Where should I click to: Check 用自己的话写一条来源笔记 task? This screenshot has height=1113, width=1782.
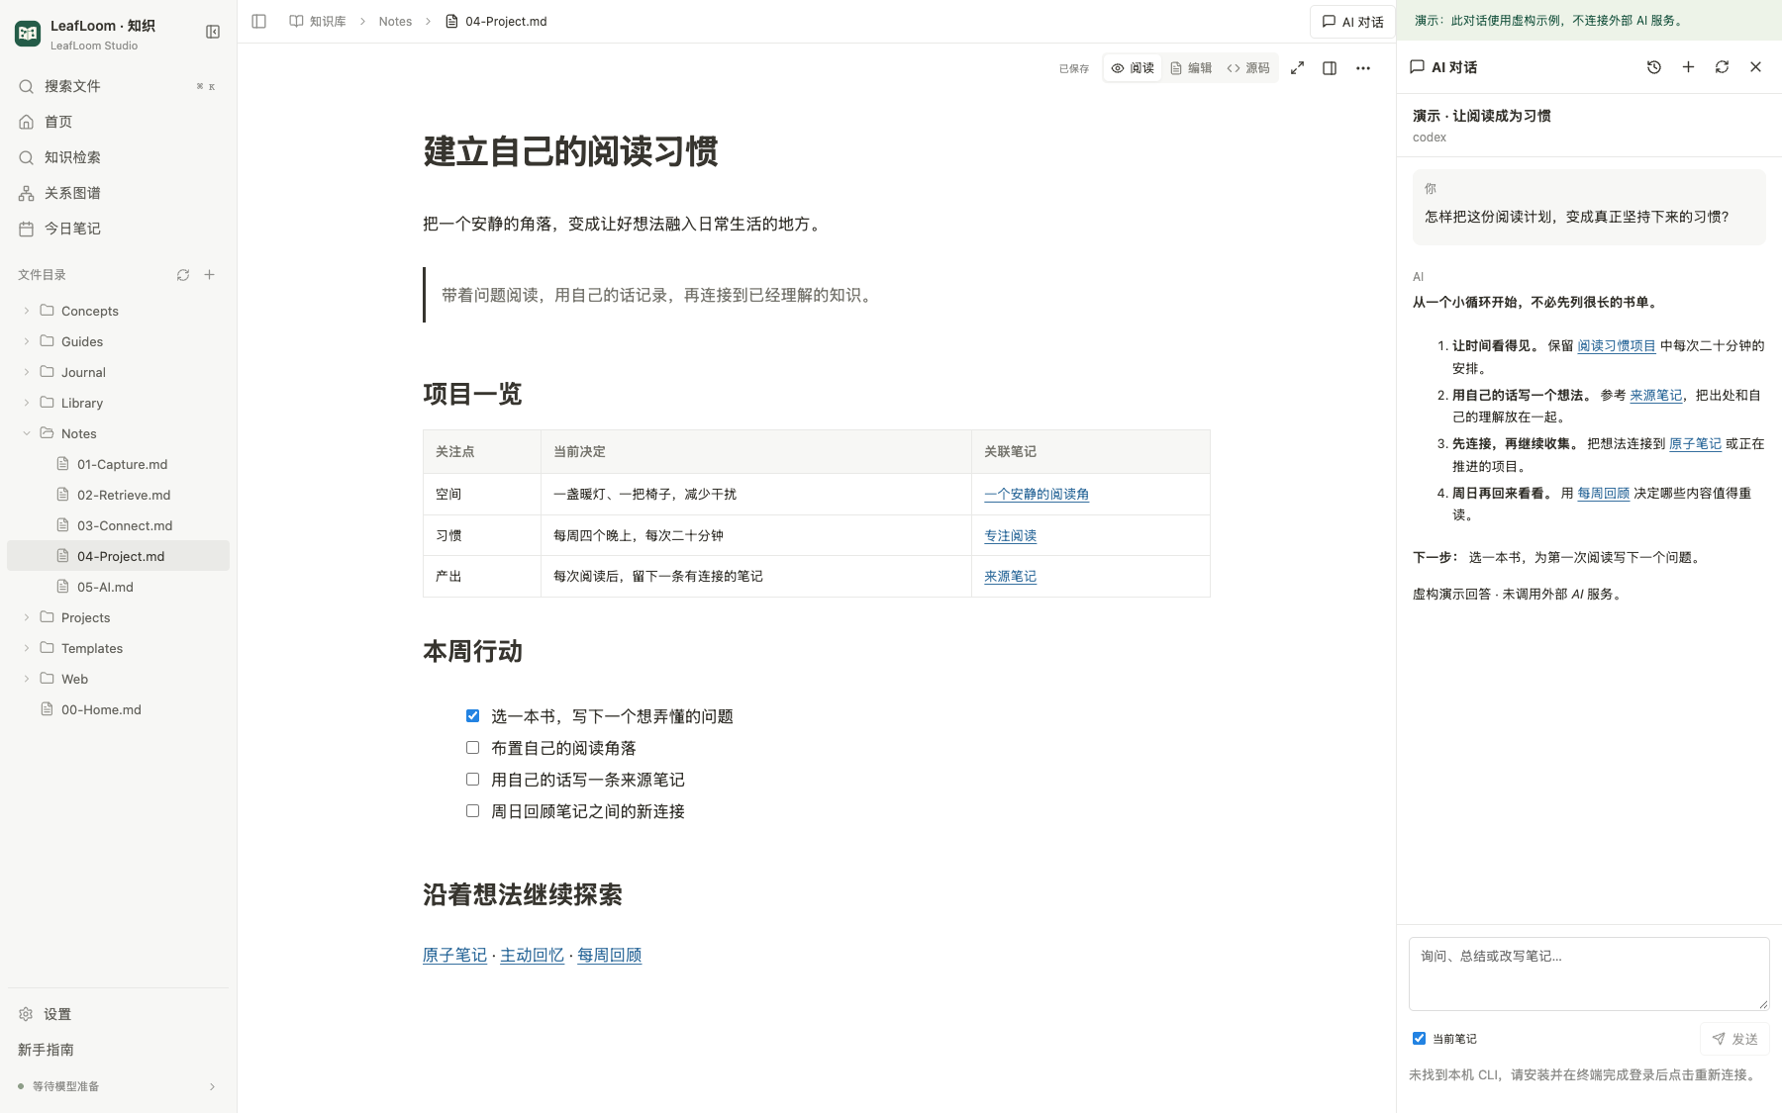[472, 780]
